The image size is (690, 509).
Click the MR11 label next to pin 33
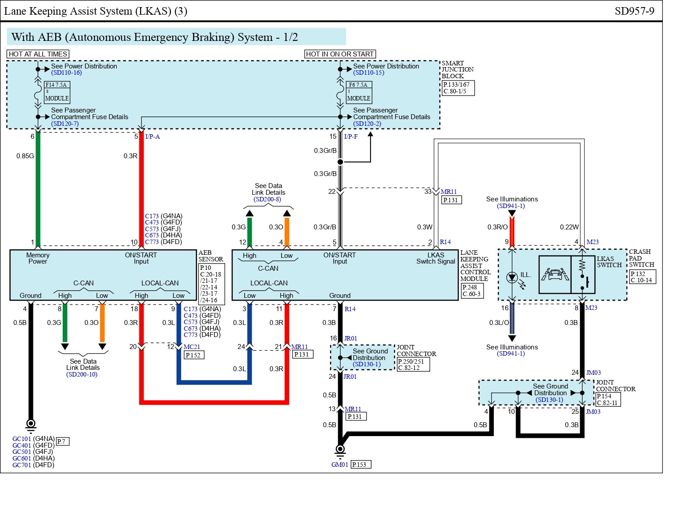coord(448,192)
